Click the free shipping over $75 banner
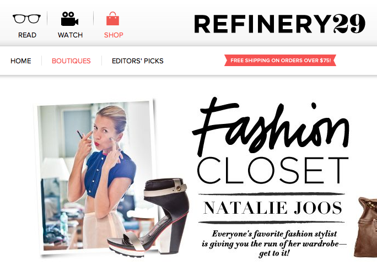Viewport: 377px width, 271px height. [281, 60]
